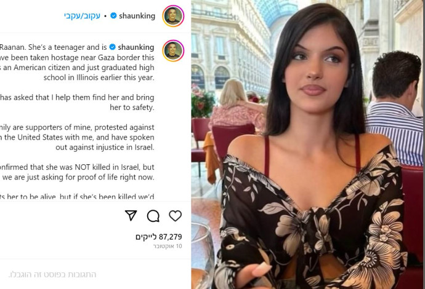Click the profile avatar beside the caption text
This screenshot has height=289, width=425.
173,50
